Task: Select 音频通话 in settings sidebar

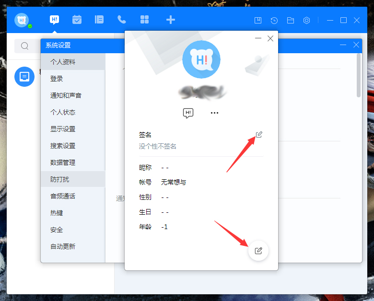Action: (73, 196)
